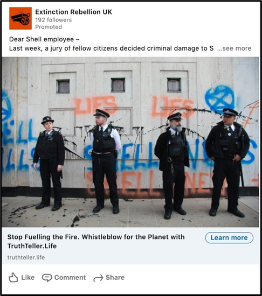Select the "Share" text label
262x296 pixels.
(115, 278)
